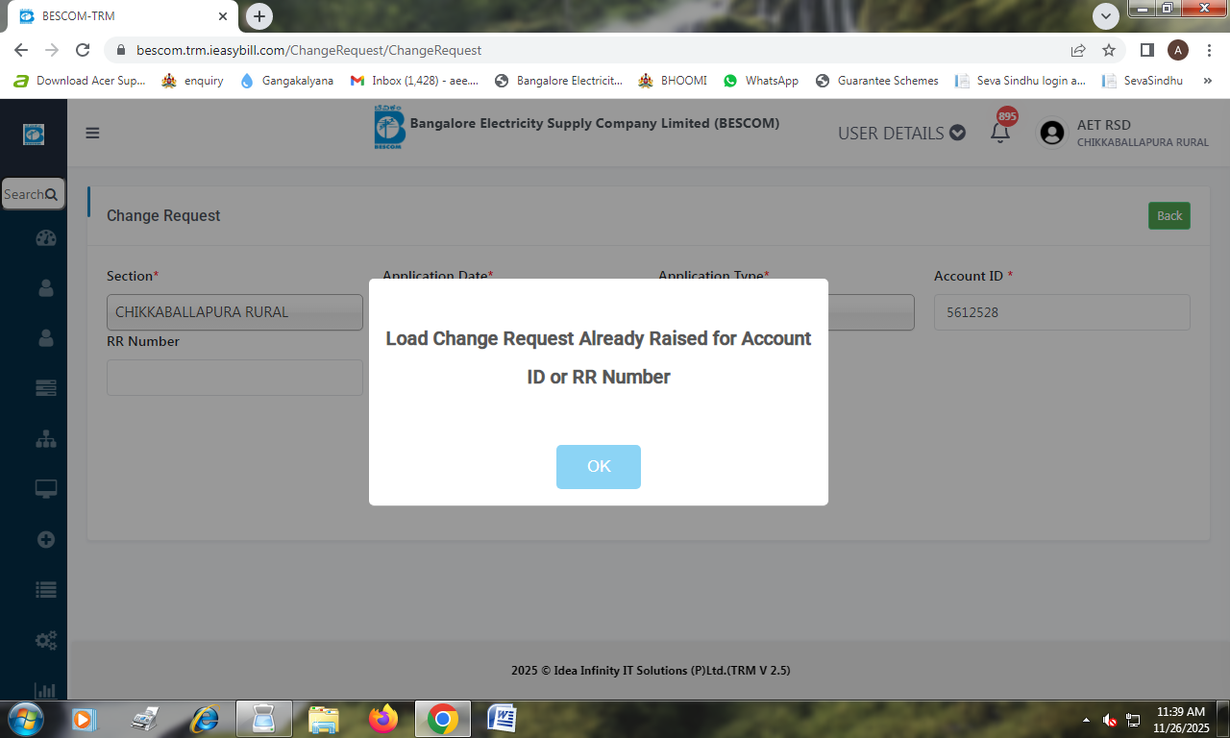The width and height of the screenshot is (1230, 738).
Task: Show more bookmarks with the double chevron
Action: (1207, 81)
